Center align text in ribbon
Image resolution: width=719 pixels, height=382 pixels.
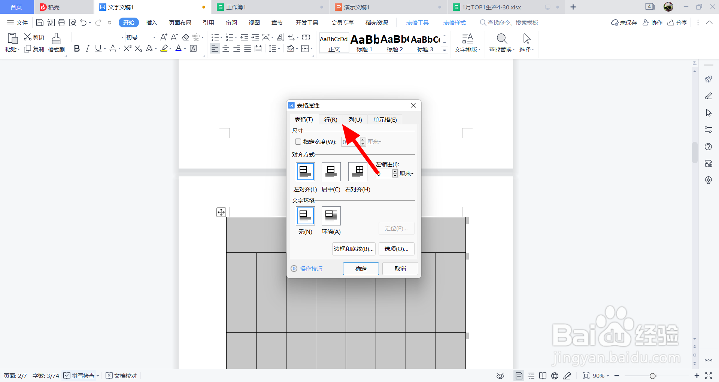point(226,49)
